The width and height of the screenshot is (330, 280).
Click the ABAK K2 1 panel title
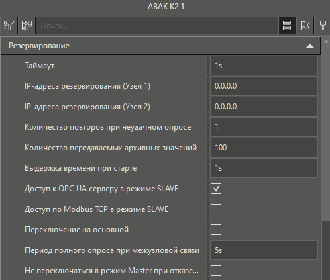click(x=166, y=7)
